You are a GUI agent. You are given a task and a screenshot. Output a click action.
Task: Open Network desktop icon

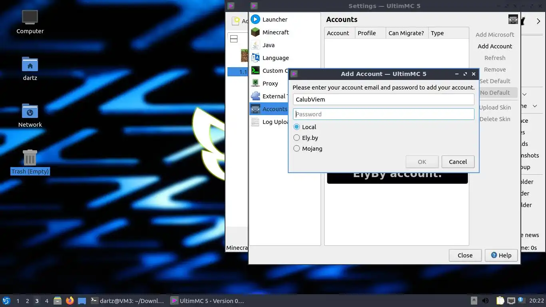30,115
